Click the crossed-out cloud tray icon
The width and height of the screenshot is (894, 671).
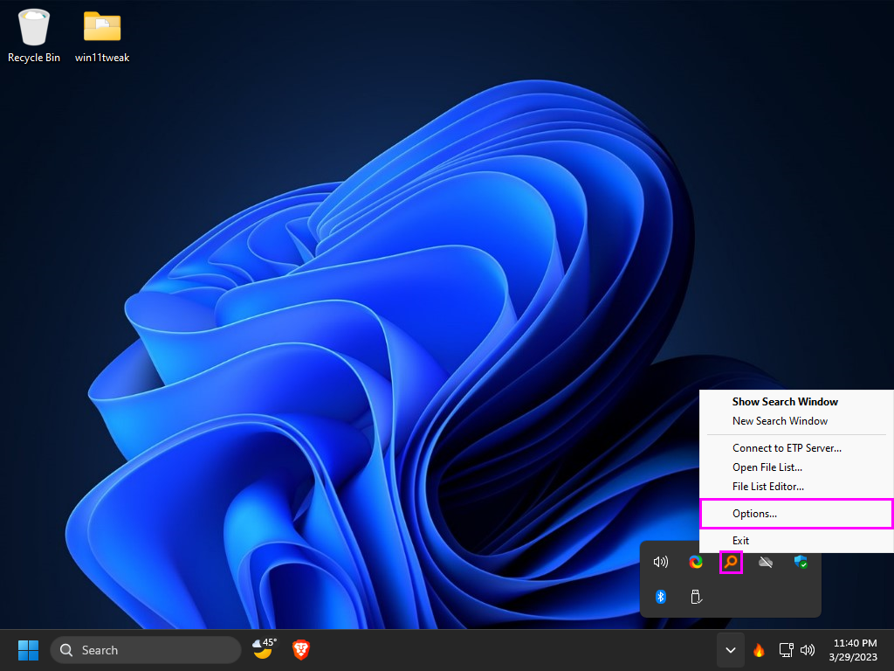[766, 562]
